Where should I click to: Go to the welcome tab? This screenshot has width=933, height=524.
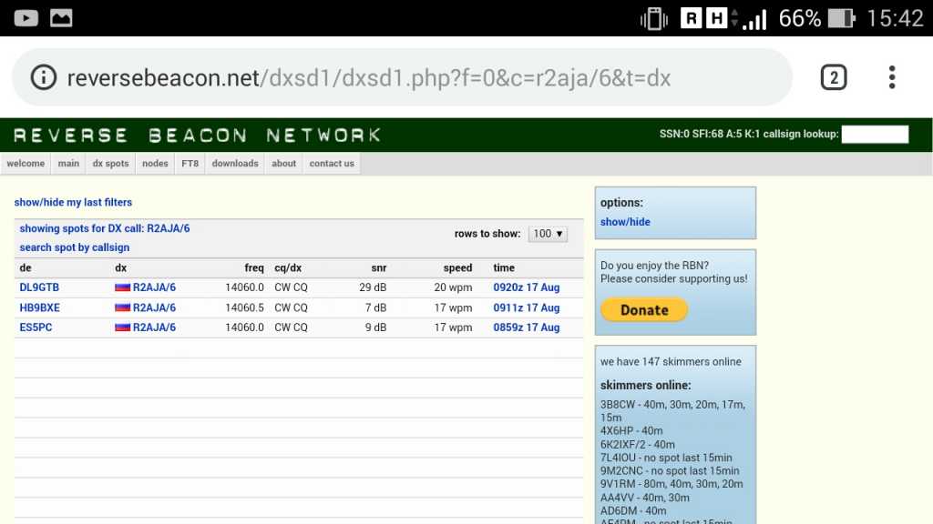(x=26, y=164)
